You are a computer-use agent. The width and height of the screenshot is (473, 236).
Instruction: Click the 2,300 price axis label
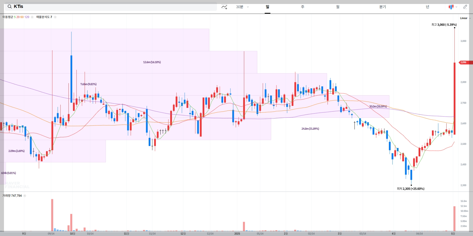coord(463,185)
